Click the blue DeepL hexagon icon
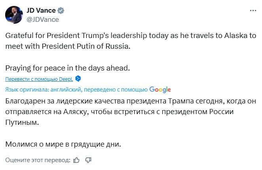The height and width of the screenshot is (170, 262). point(78,78)
